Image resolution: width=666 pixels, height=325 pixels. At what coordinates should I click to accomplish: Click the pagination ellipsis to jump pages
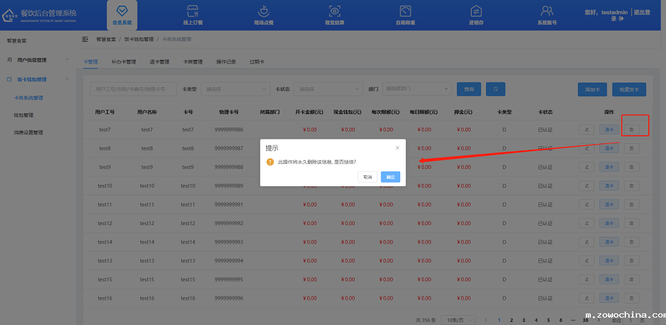[x=573, y=320]
